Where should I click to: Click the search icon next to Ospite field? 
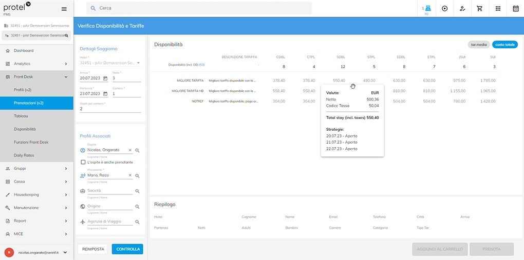coord(137,151)
